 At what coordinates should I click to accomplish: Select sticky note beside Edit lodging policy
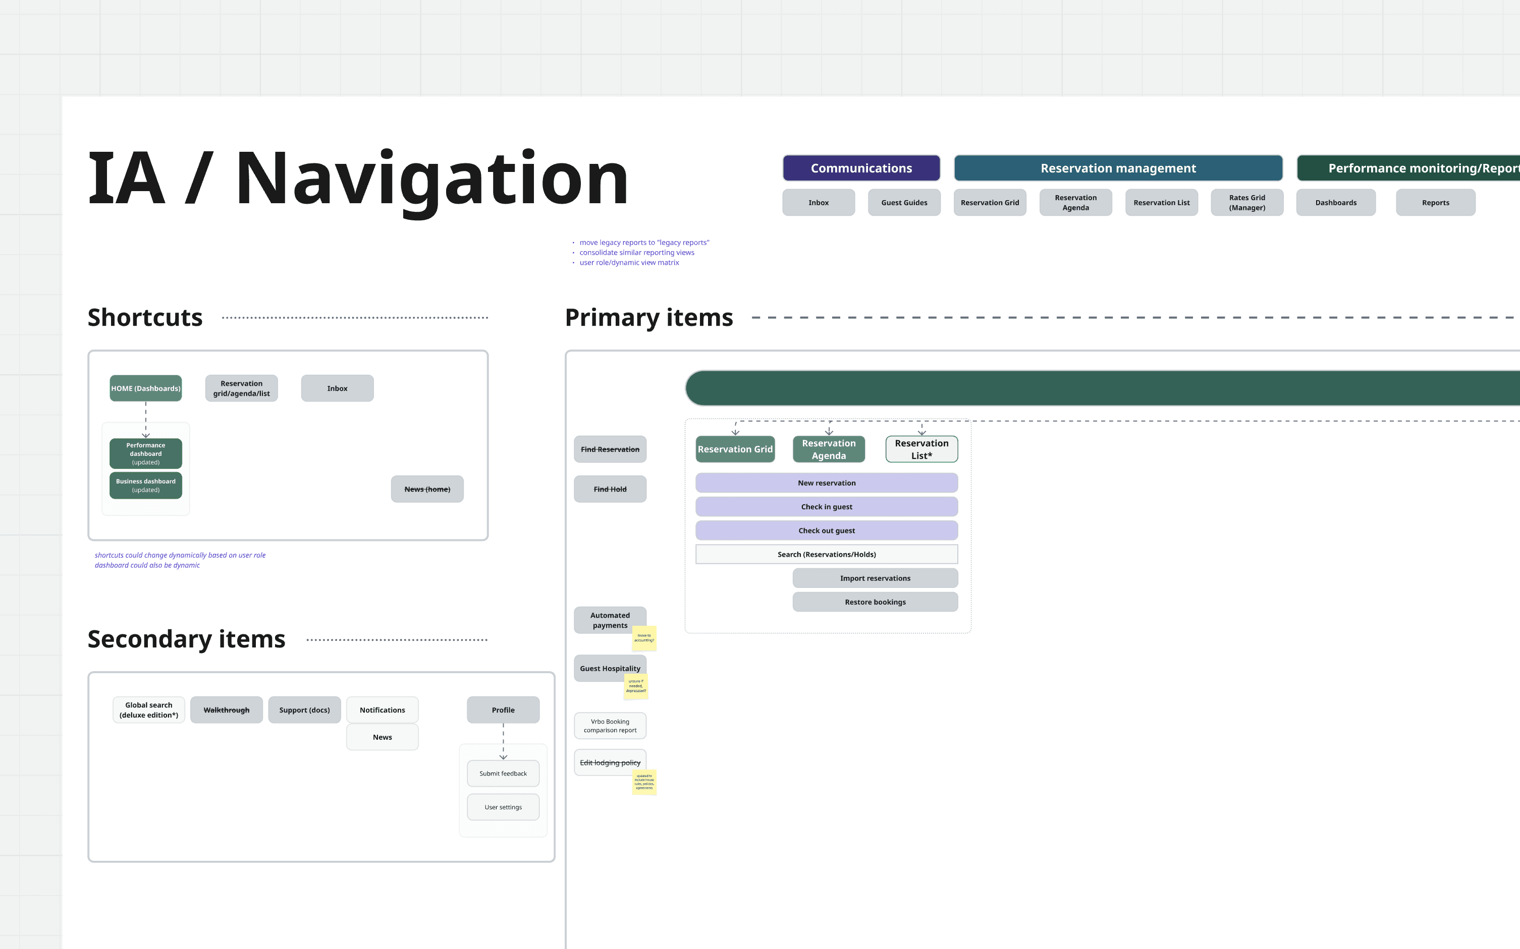point(644,782)
